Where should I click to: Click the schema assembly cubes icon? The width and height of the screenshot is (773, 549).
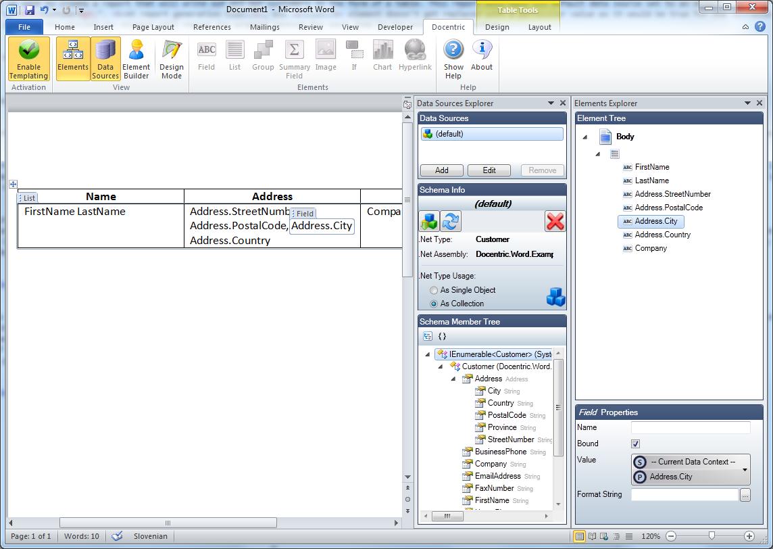[429, 221]
